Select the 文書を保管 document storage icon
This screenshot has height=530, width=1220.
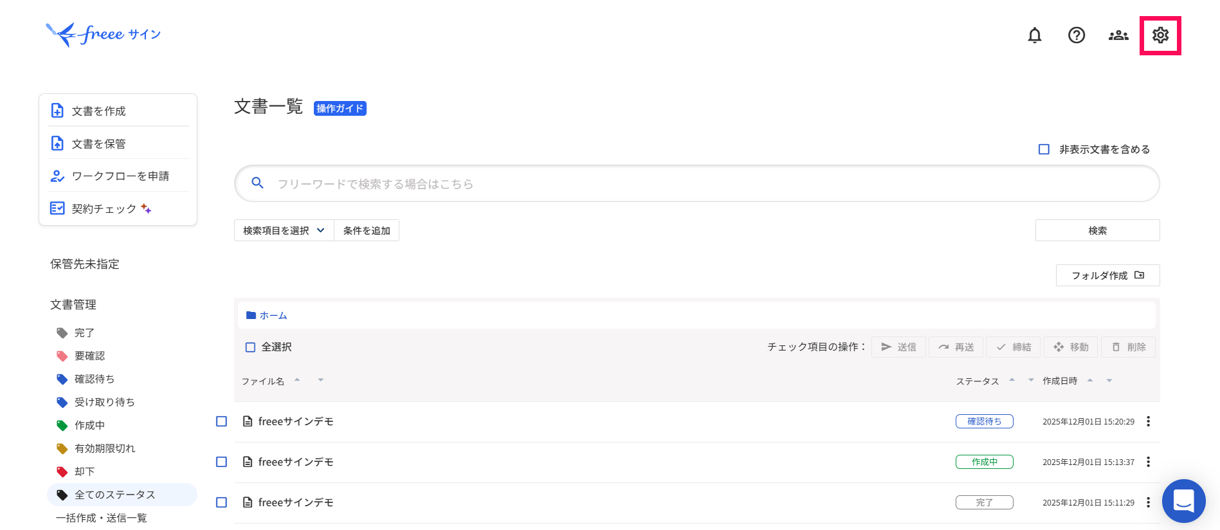(57, 143)
